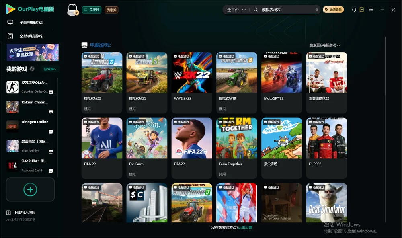
Task: Open the list menu icon in title bar
Action: (371, 10)
